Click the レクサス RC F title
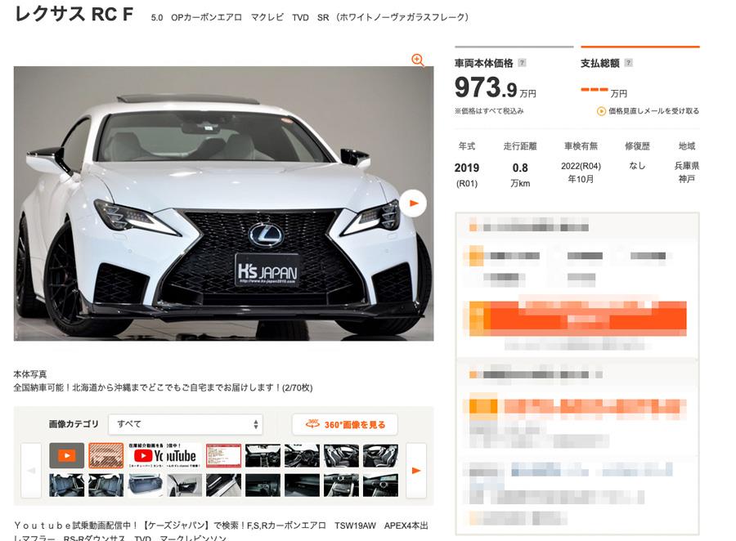 tap(74, 14)
